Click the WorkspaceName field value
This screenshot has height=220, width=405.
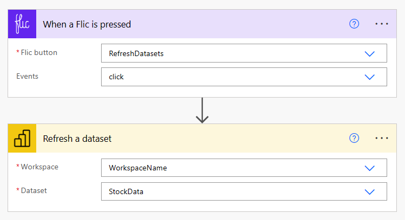(x=138, y=168)
